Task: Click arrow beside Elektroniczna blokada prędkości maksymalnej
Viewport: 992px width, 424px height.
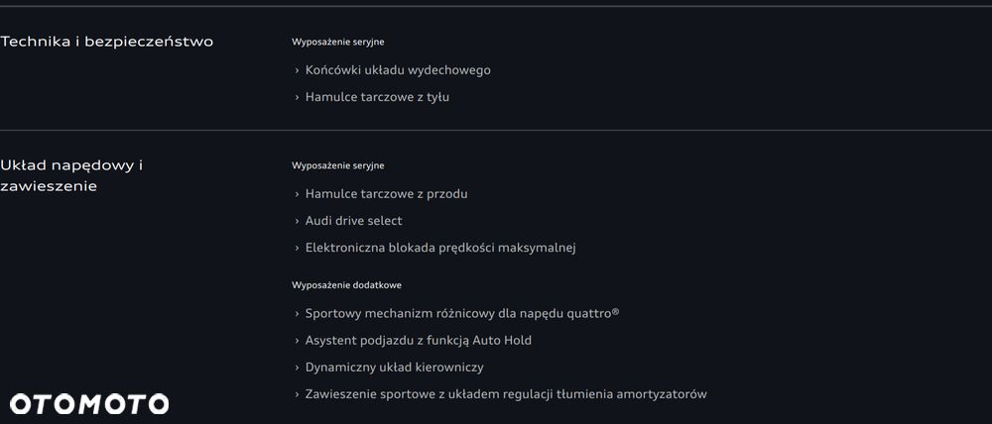Action: (297, 248)
